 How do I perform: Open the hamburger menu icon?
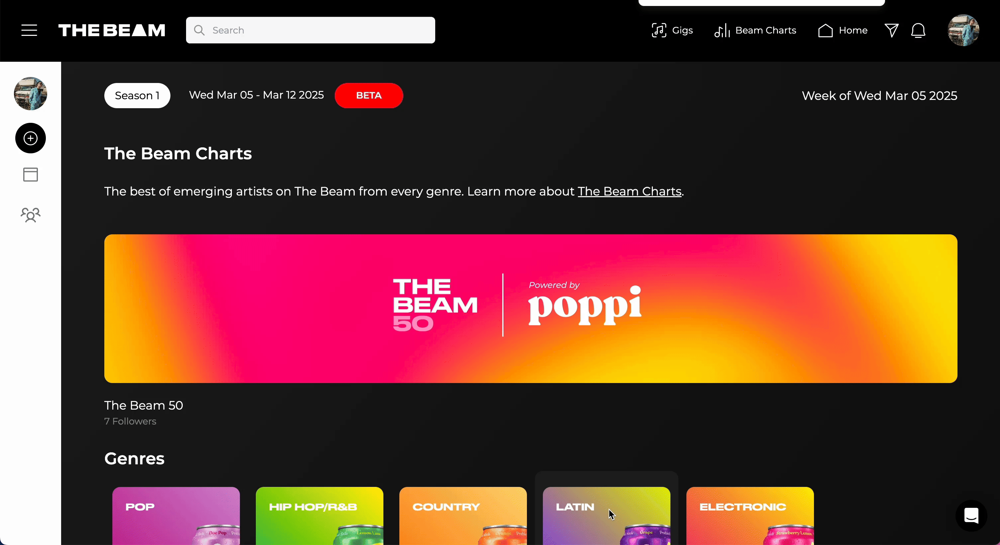[x=29, y=30]
